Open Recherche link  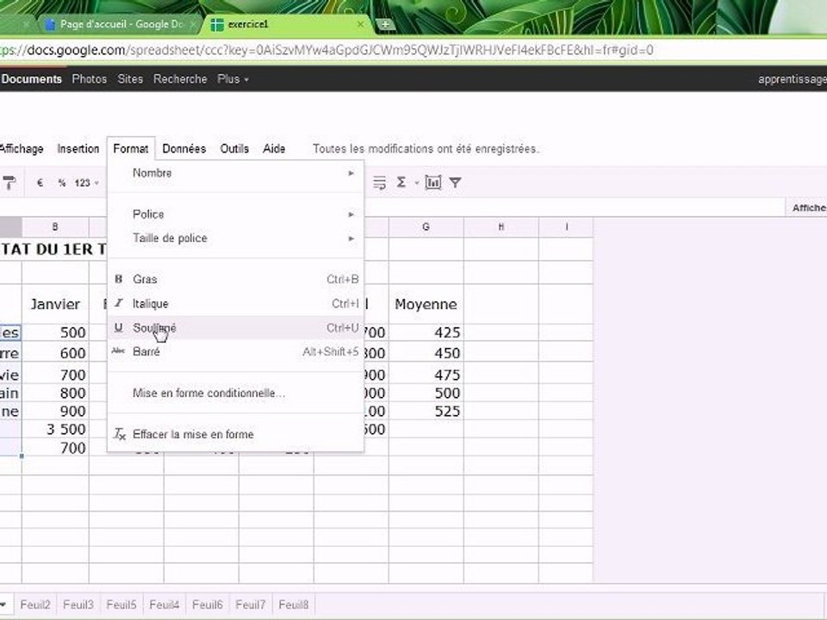[x=180, y=78]
